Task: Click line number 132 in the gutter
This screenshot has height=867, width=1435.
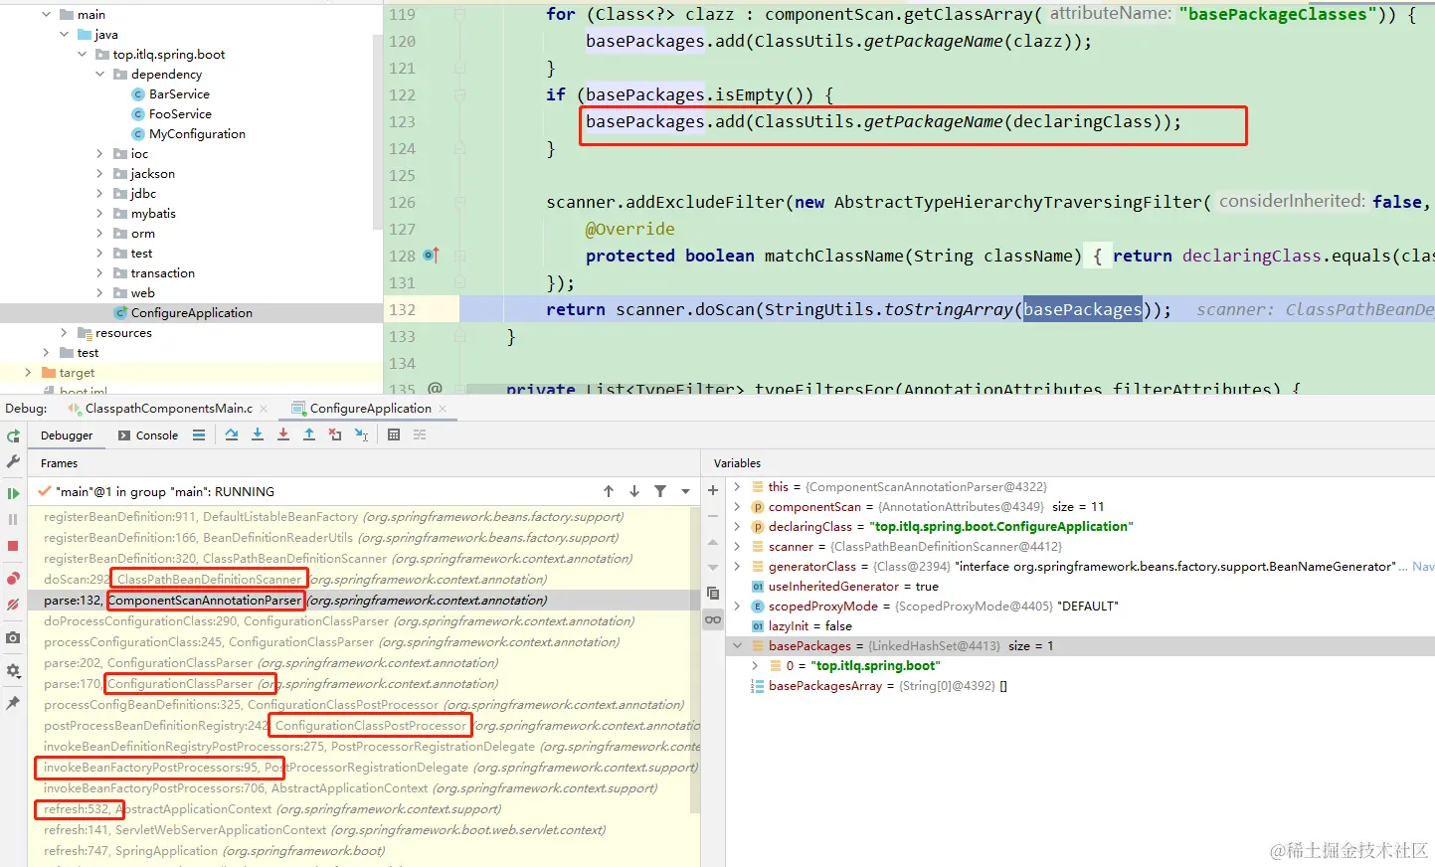Action: click(402, 309)
